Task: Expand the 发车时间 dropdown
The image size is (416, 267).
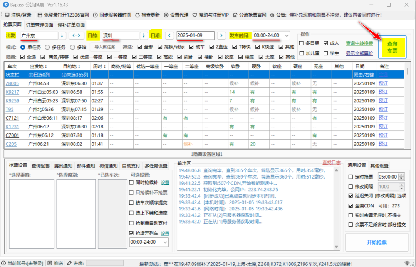Action: 286,35
